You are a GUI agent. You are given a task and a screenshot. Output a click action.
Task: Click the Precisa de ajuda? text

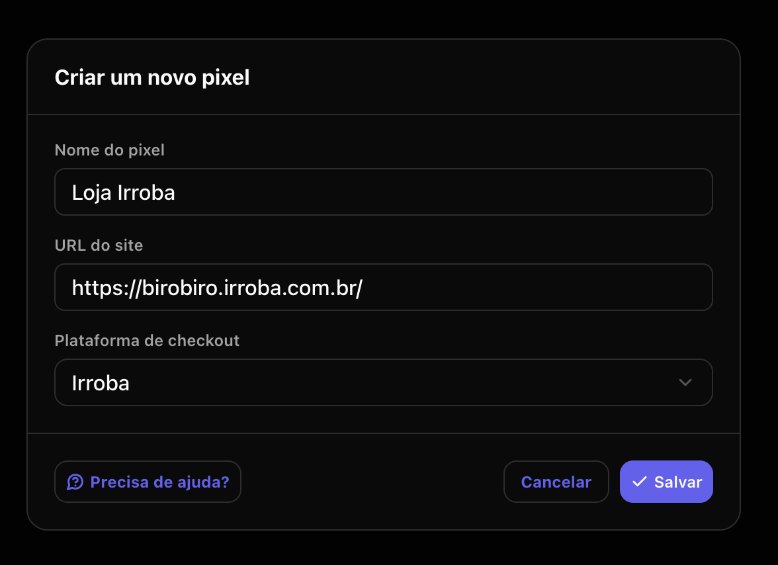coord(160,482)
